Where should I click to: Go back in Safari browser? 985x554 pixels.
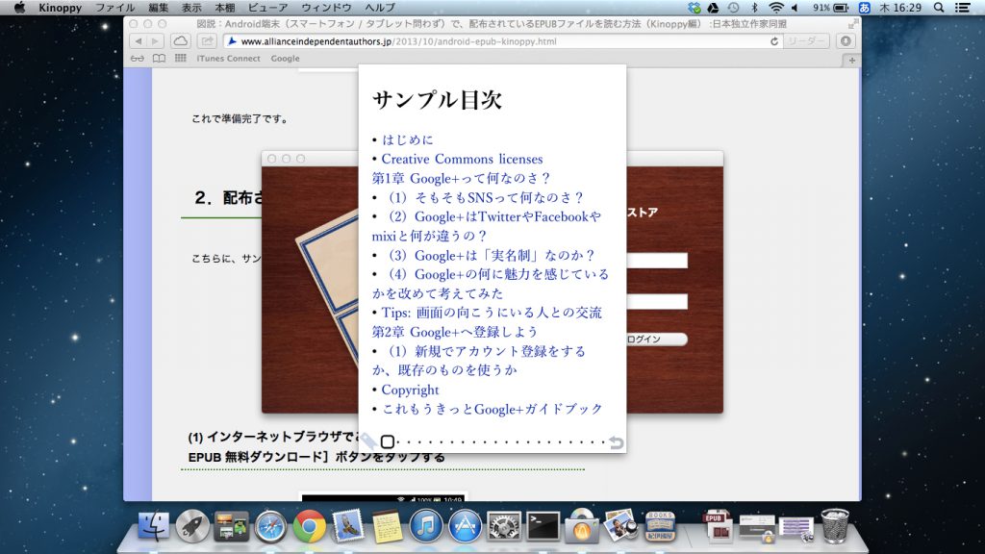(x=139, y=40)
